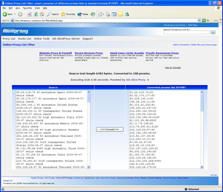
Task: Open the Online Tools section
Action: click(41, 39)
